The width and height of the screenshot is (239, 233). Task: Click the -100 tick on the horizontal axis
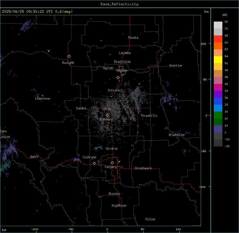point(35,229)
